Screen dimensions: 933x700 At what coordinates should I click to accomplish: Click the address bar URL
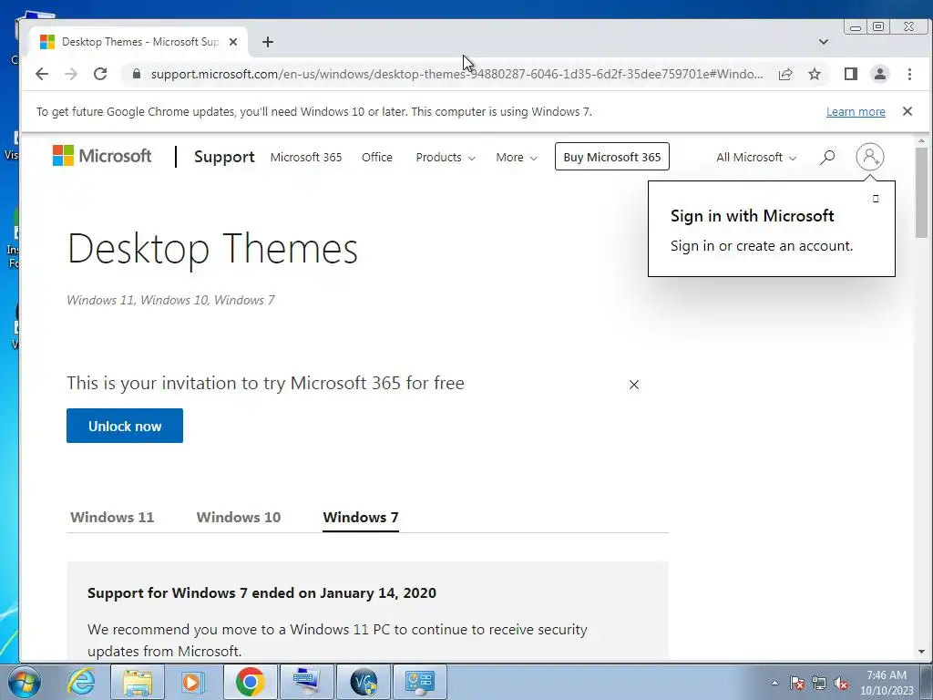point(456,74)
